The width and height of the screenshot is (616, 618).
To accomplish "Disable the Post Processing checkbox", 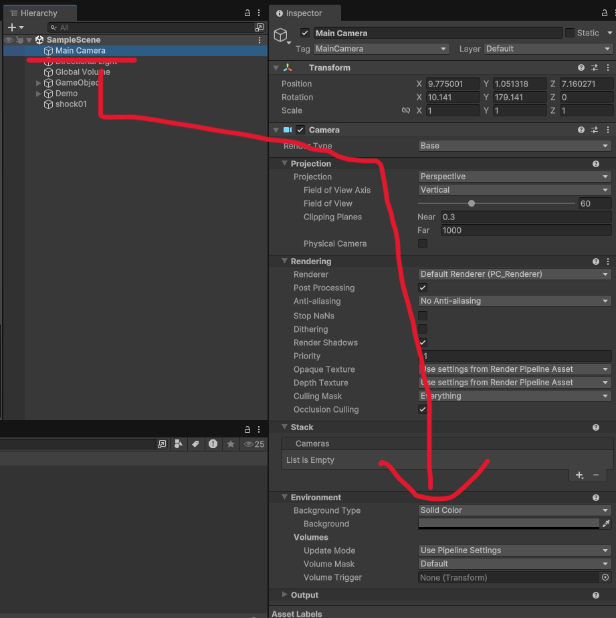I will (423, 288).
